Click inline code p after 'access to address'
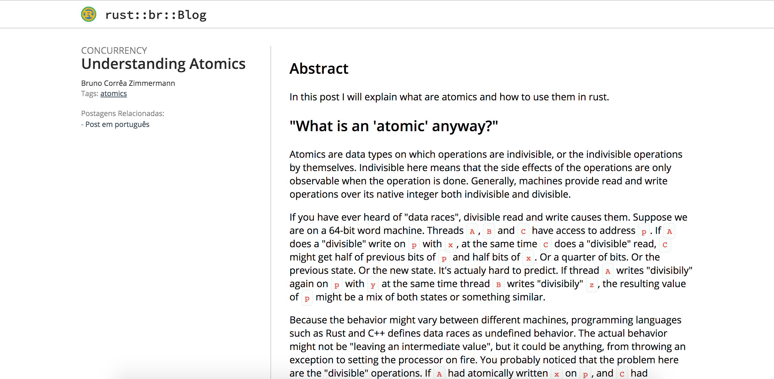774x379 pixels. pos(644,231)
